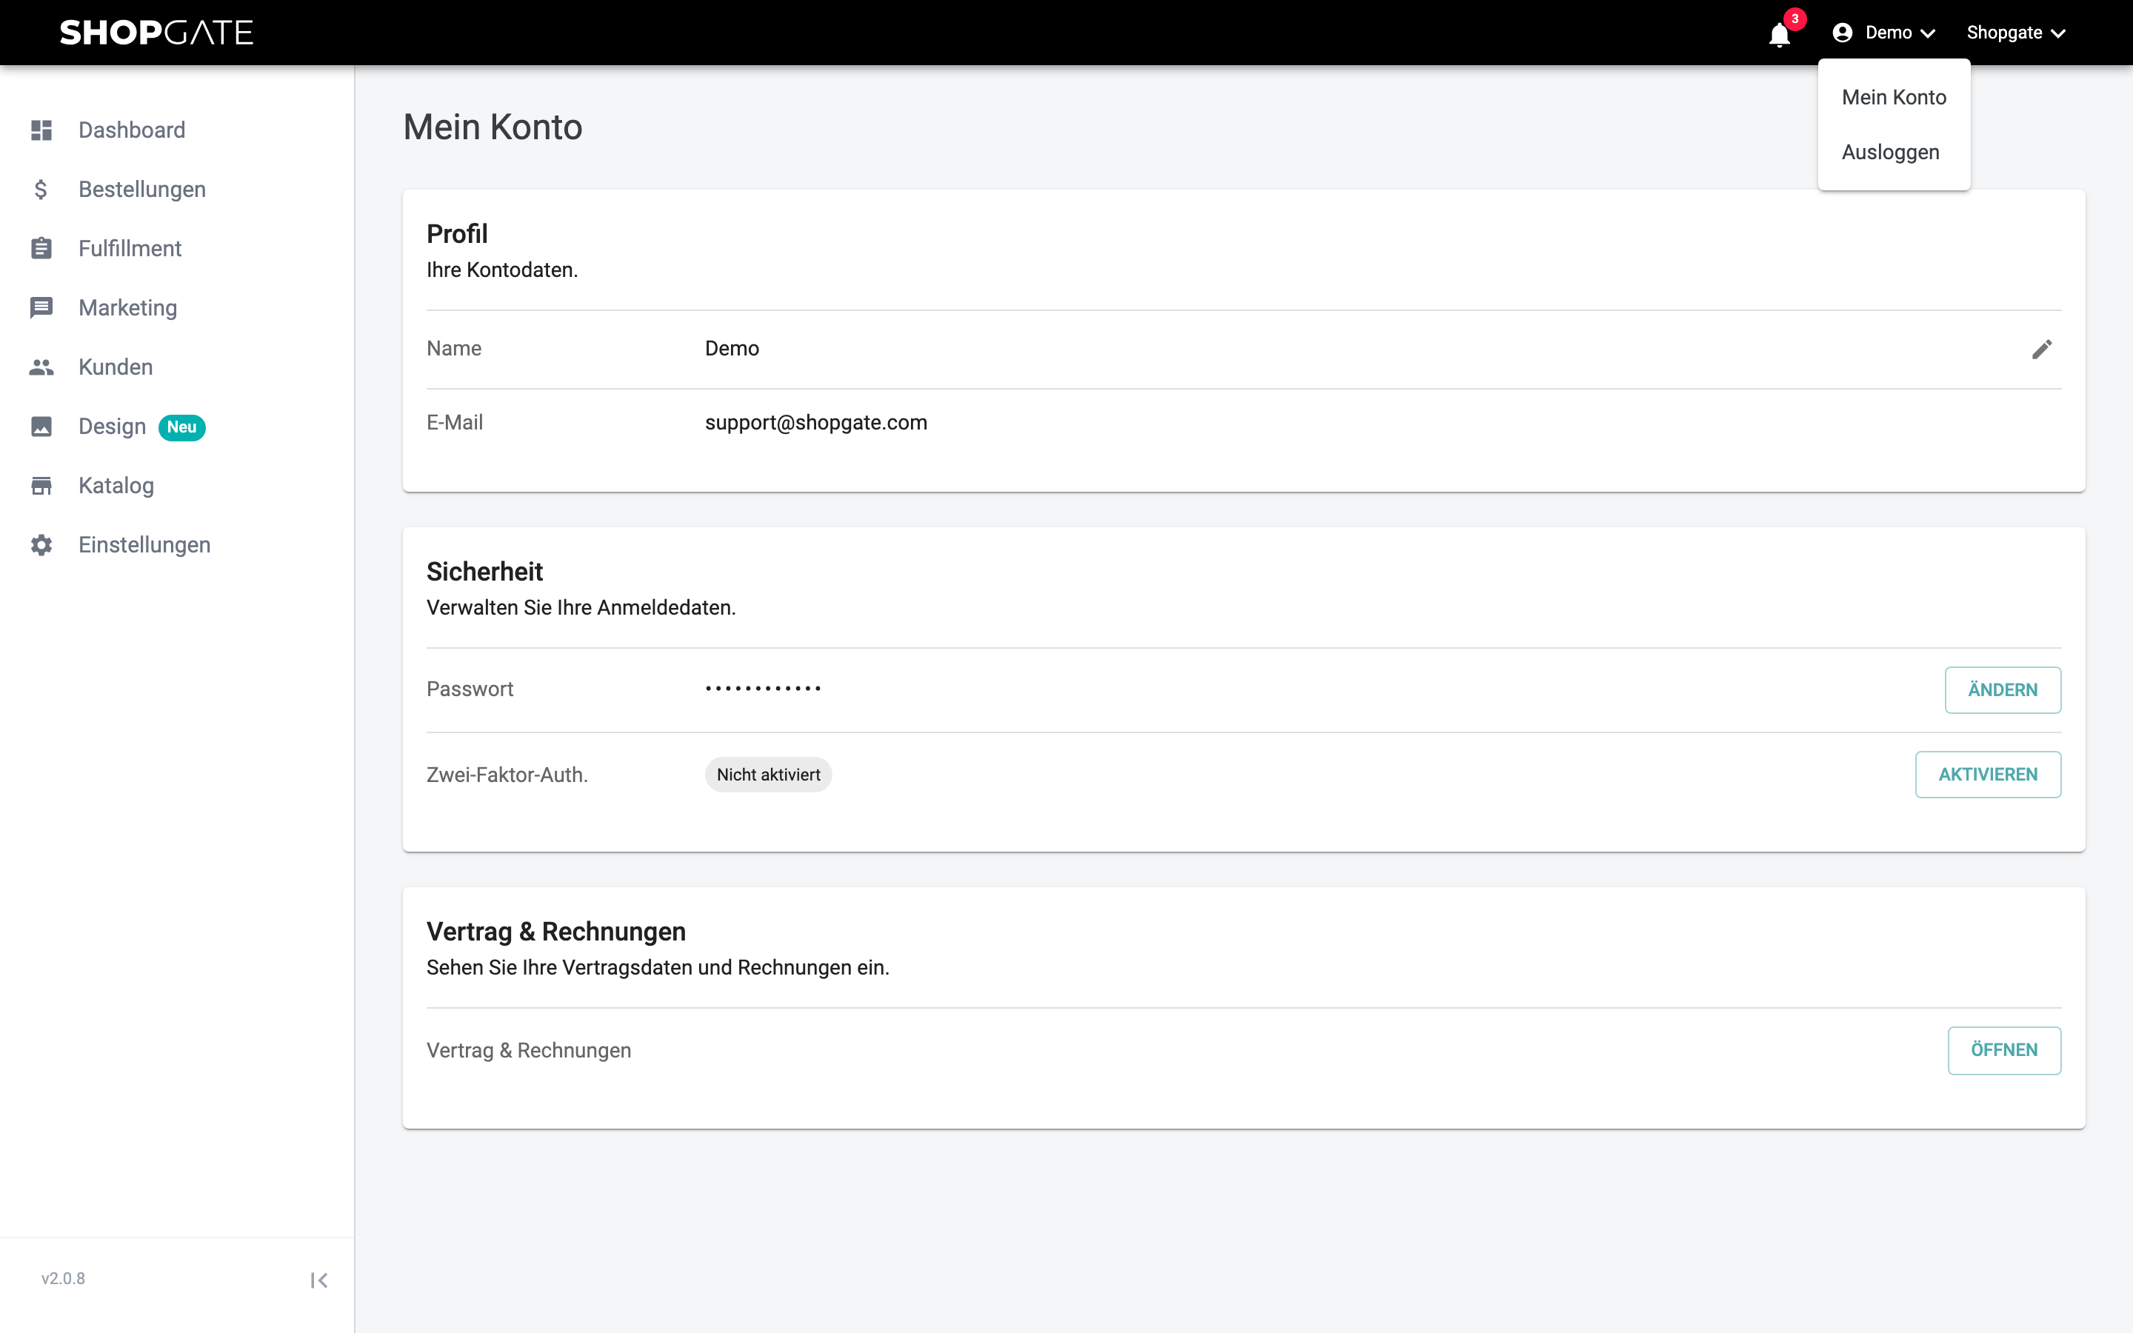Choose Ausloggen from the menu

[x=1893, y=152]
